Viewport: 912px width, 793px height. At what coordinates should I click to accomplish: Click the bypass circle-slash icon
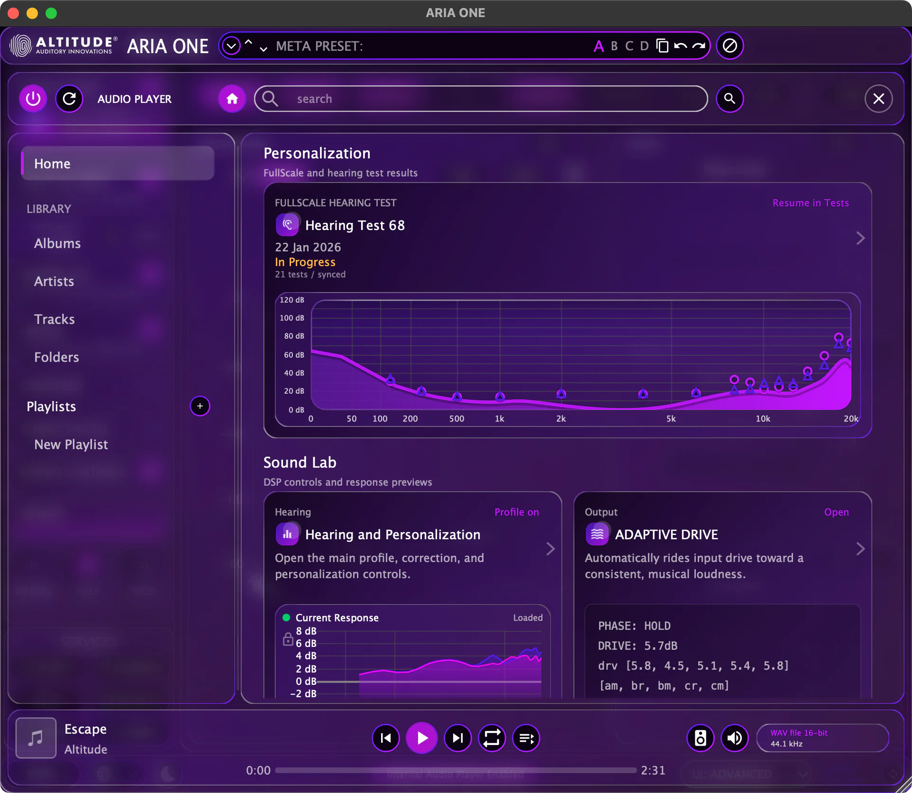730,46
